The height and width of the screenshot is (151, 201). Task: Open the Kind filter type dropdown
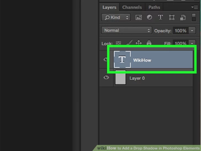116,17
